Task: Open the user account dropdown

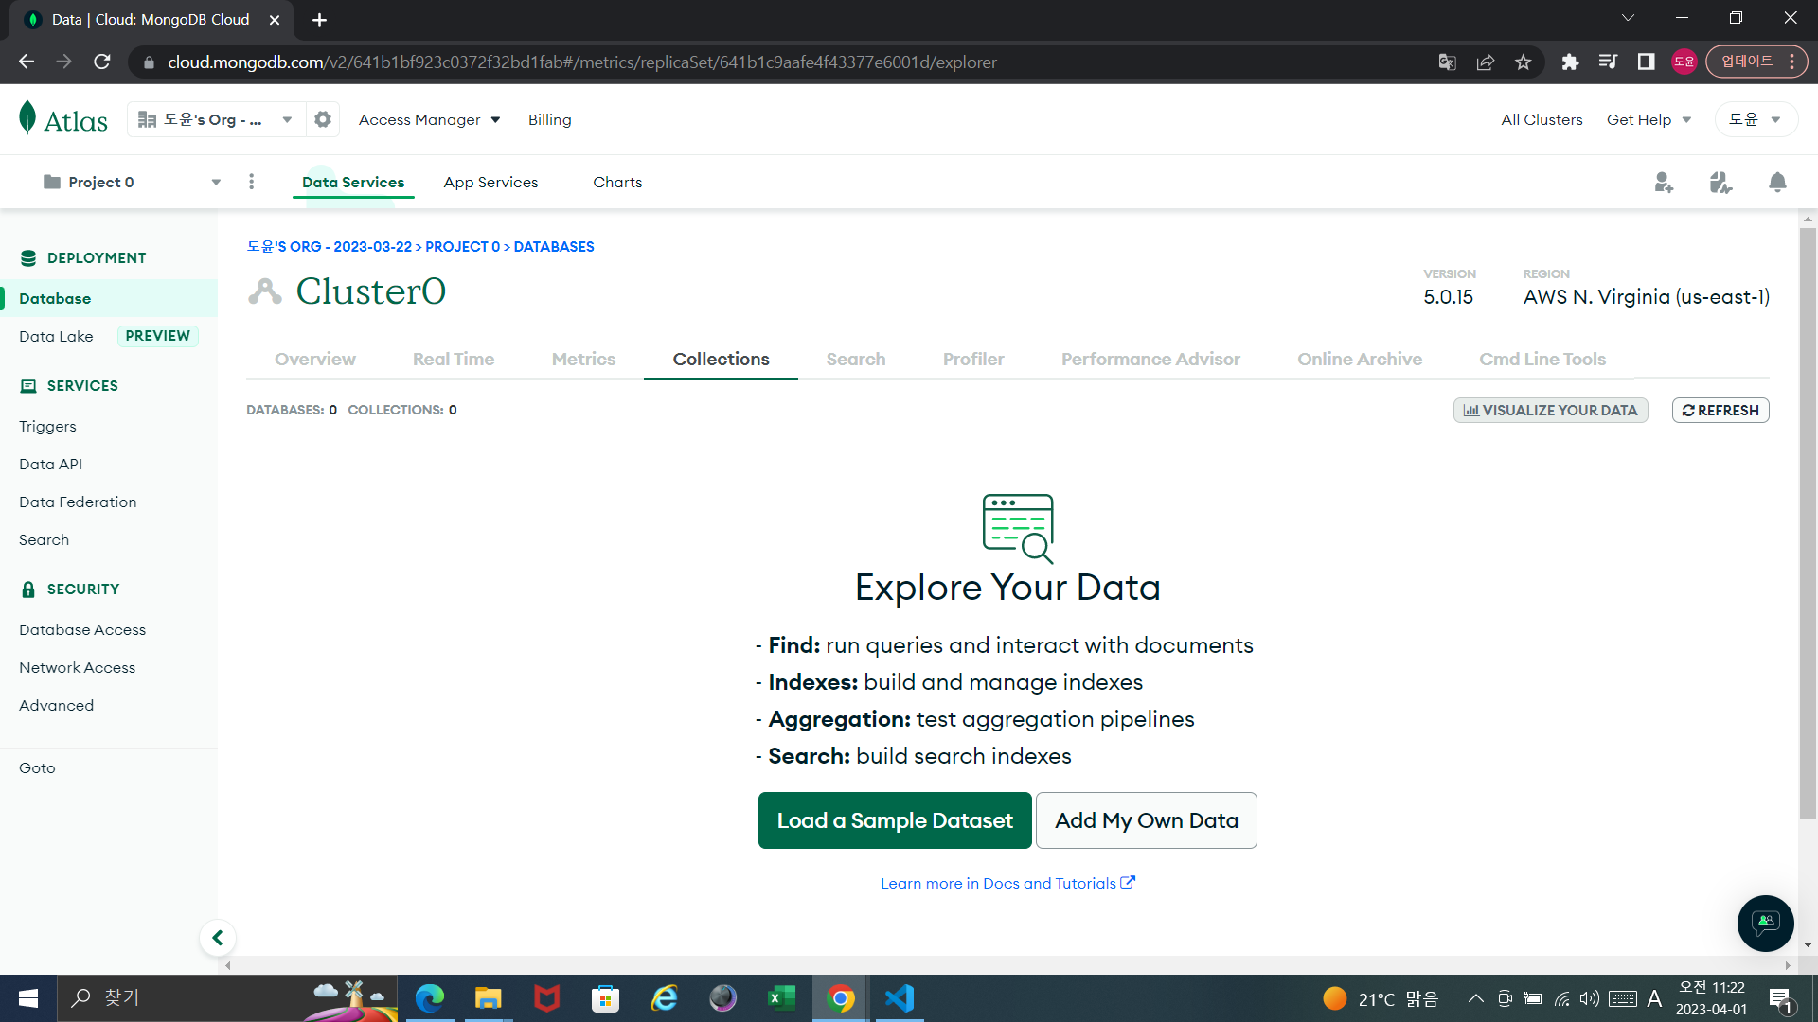Action: click(1756, 119)
